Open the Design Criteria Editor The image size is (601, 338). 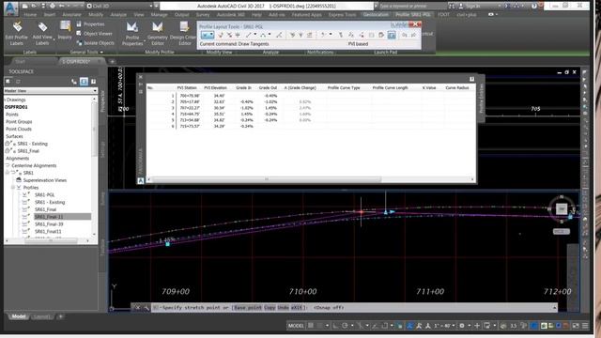tap(183, 34)
